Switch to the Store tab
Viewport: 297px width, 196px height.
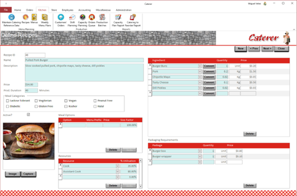(54, 10)
